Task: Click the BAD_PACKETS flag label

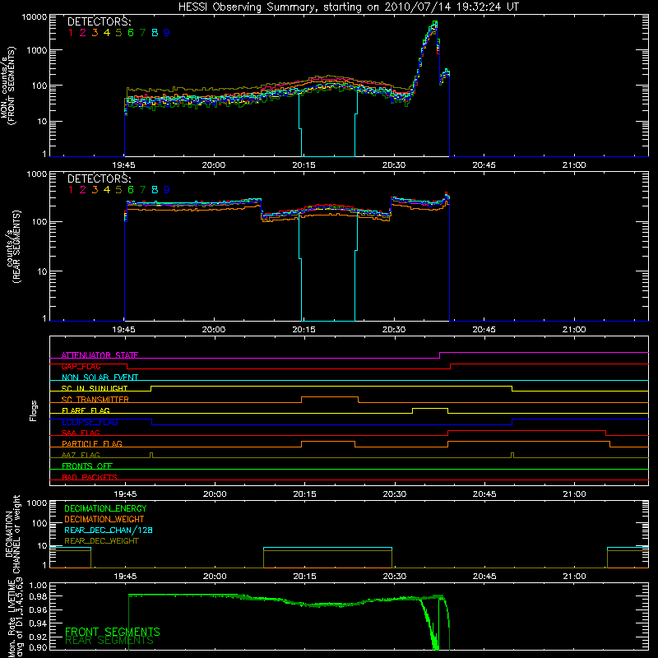Action: 90,477
